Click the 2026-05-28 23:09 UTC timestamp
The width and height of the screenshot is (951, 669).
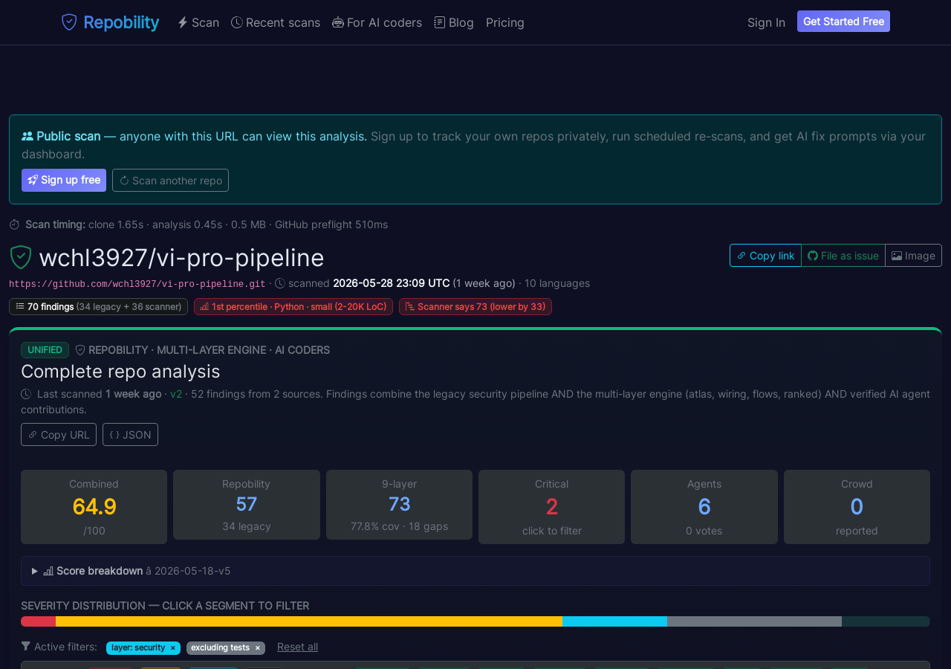click(392, 283)
